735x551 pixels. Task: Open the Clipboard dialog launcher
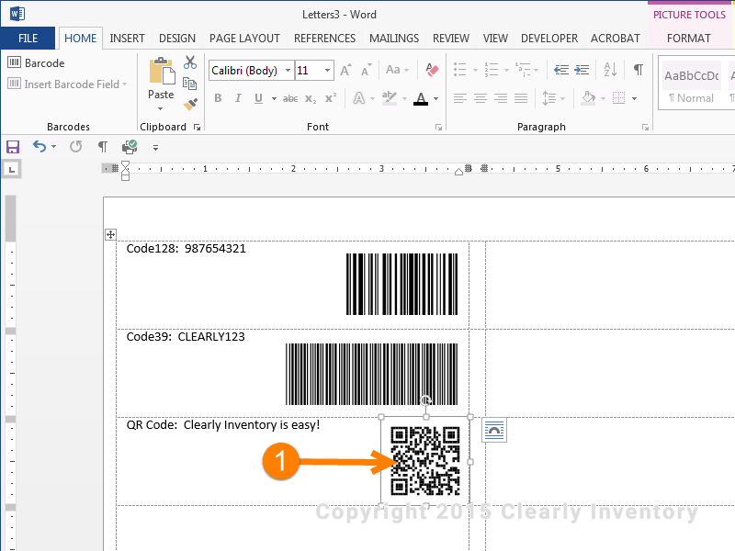tap(198, 127)
